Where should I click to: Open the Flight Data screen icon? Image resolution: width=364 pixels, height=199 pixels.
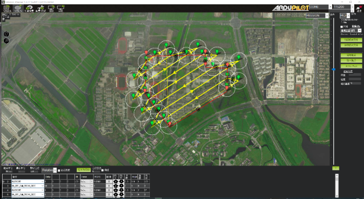point(7,9)
